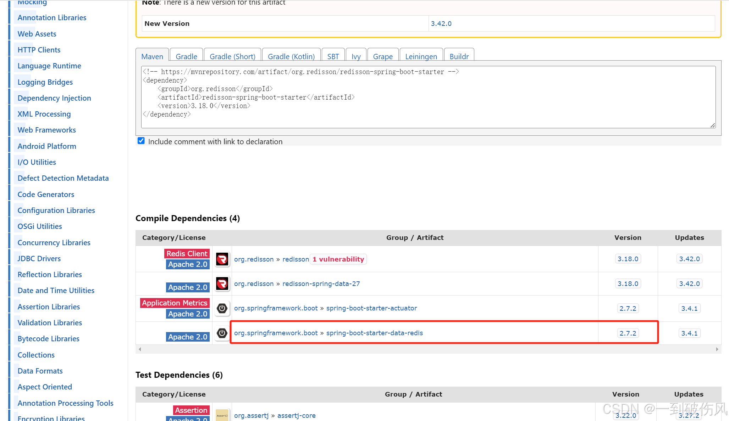Screen dimensions: 729x421
Task: Uncheck Include comment with link to declaration
Action: pos(141,141)
